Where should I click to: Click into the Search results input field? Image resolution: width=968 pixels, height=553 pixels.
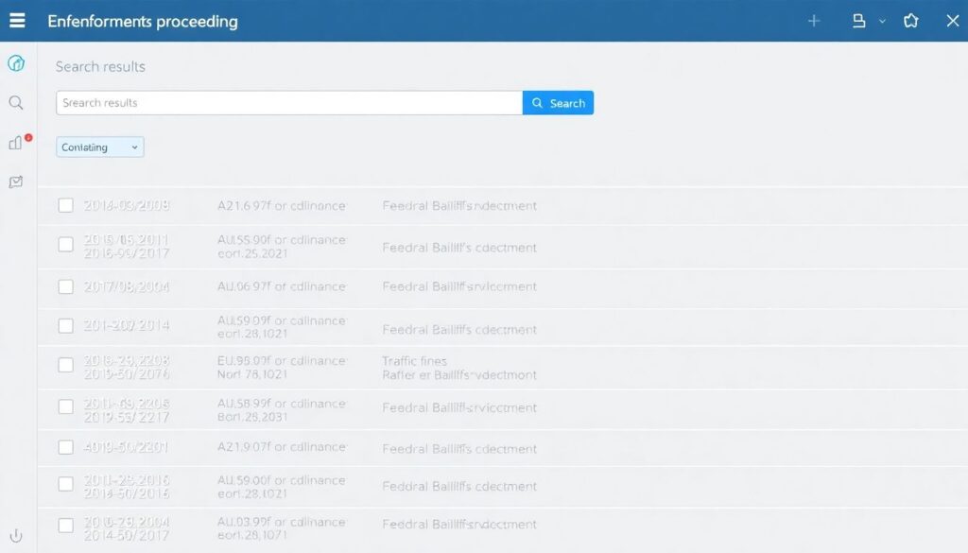[x=288, y=103]
